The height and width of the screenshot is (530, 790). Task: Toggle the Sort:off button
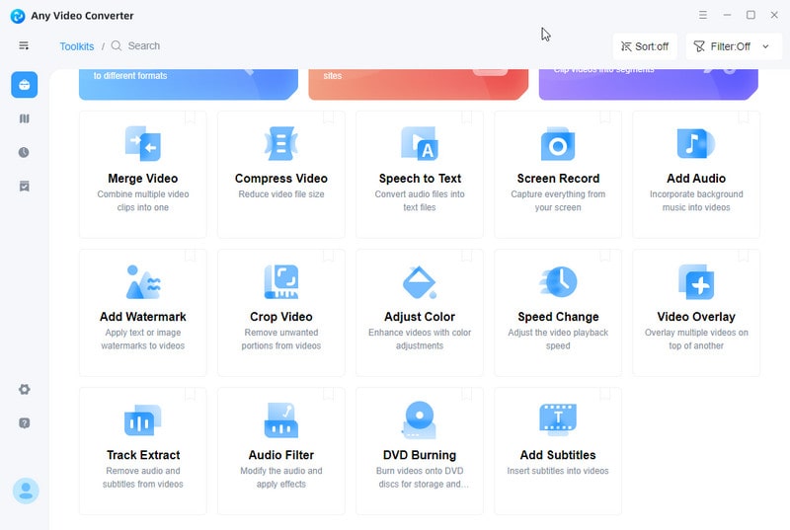[x=645, y=46]
